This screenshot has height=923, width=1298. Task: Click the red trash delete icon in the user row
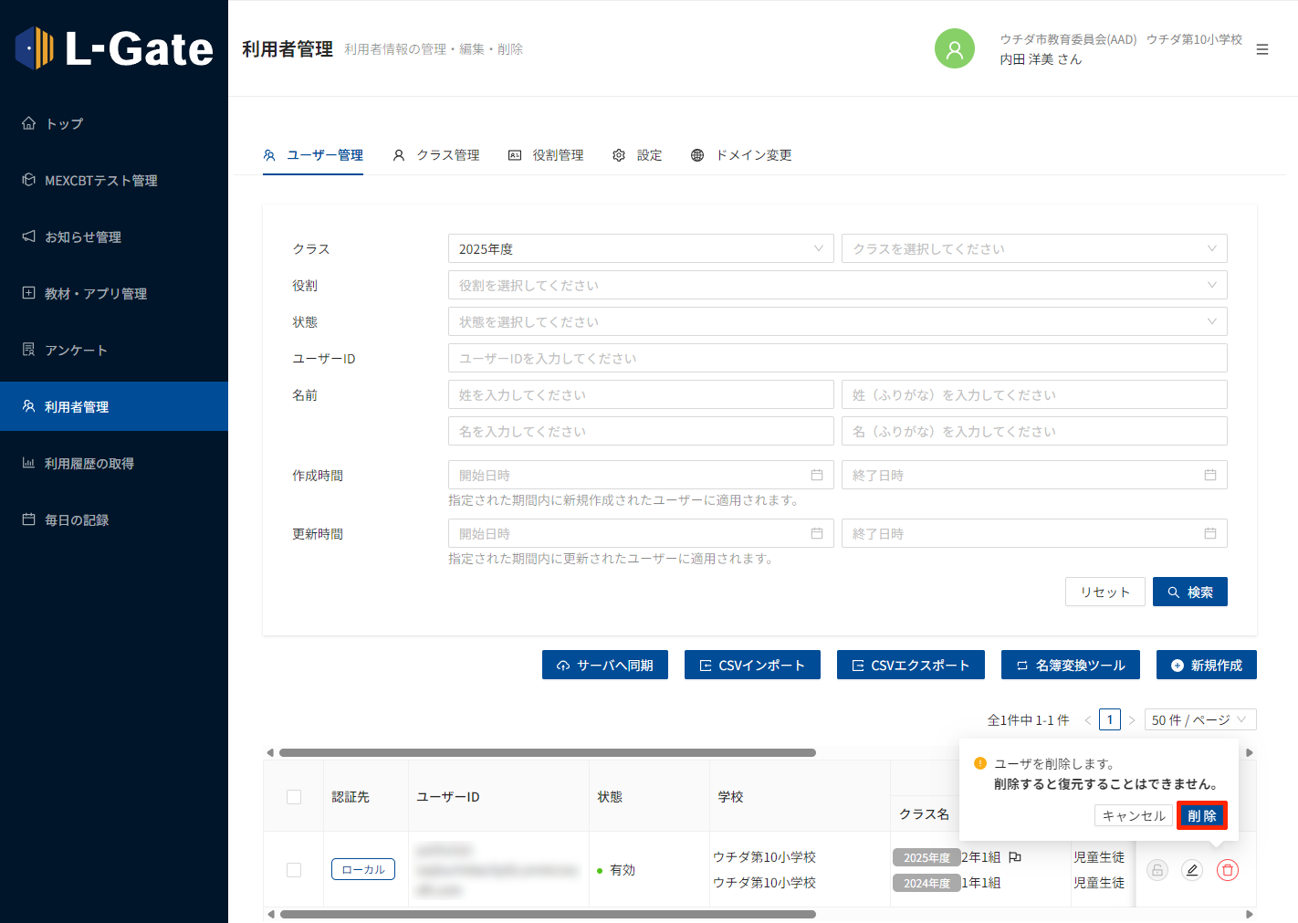(1227, 870)
